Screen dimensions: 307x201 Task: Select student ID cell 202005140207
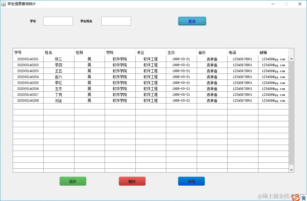pyautogui.click(x=28, y=95)
